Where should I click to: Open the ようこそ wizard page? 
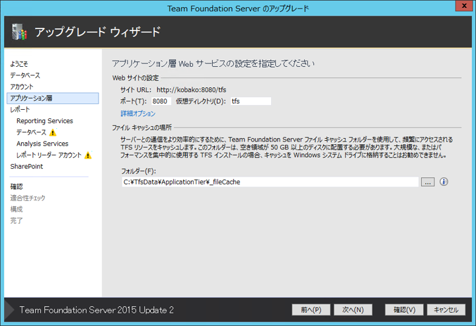pyautogui.click(x=19, y=64)
